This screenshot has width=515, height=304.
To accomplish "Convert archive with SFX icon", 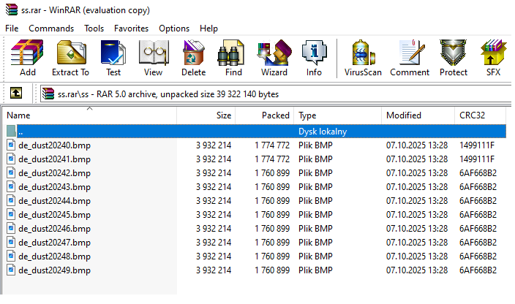I will tap(493, 58).
